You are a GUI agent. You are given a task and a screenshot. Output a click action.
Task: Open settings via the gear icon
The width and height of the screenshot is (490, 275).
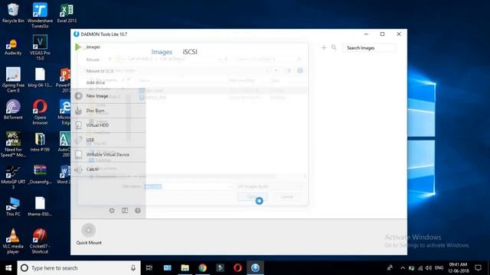(x=112, y=211)
